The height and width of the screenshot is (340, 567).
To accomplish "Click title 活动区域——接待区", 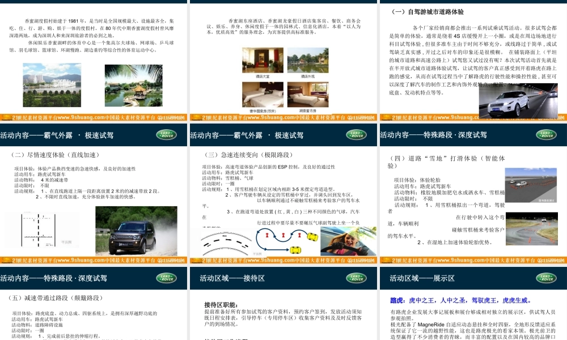I will (232, 278).
